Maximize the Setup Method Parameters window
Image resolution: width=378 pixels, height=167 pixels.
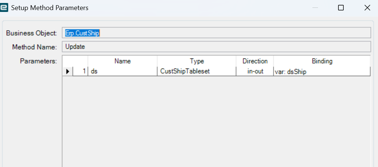(x=341, y=8)
